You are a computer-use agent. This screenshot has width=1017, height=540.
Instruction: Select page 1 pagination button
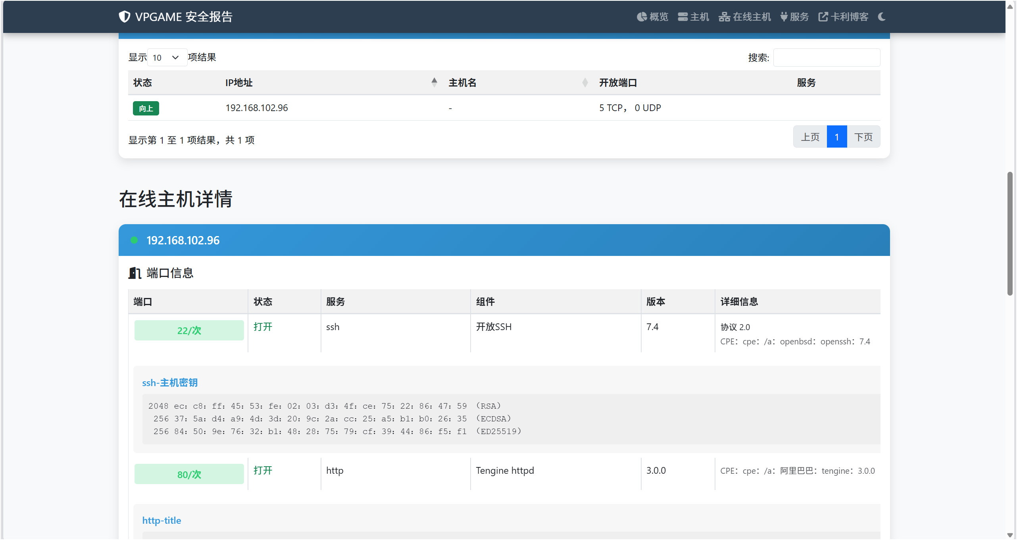836,137
